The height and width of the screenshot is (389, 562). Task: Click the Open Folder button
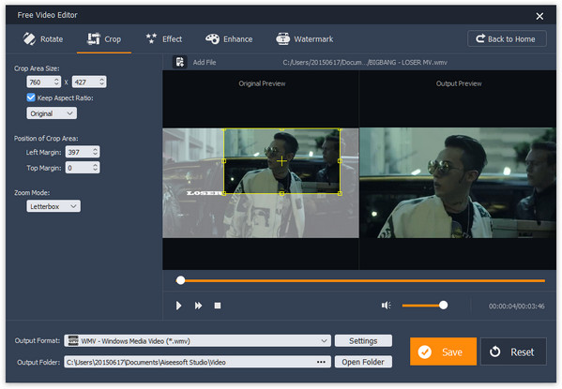(x=363, y=362)
